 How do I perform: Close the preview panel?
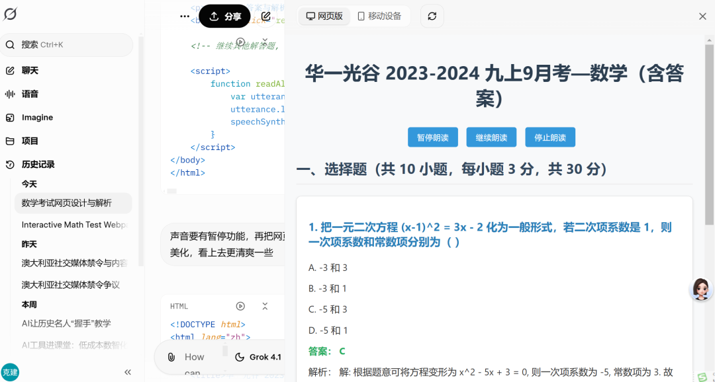click(x=702, y=17)
